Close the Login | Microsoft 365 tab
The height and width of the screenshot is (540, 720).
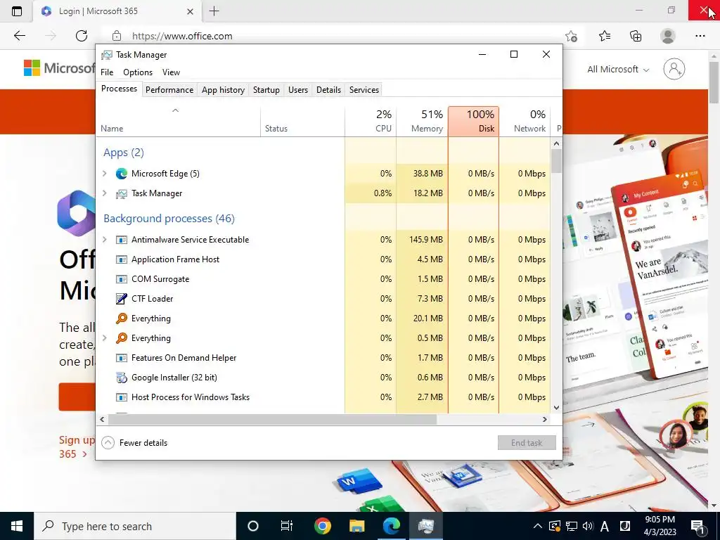coord(190,11)
